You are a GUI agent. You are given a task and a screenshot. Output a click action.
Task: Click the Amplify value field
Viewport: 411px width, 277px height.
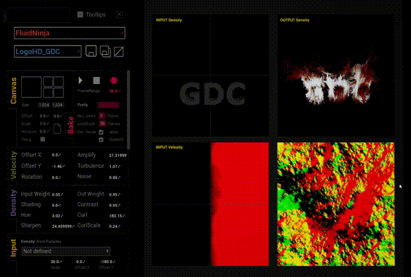pyautogui.click(x=117, y=155)
